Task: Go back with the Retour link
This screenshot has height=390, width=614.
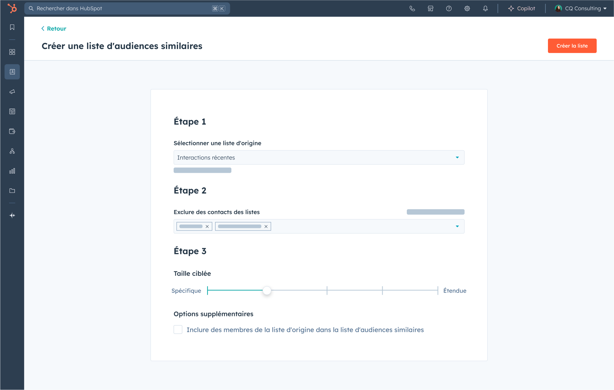Action: click(54, 29)
